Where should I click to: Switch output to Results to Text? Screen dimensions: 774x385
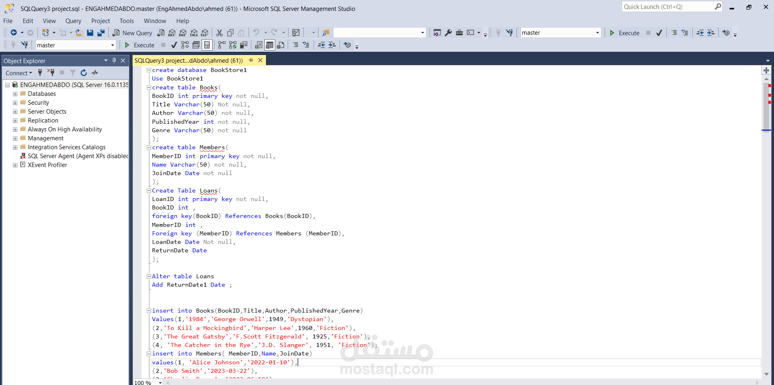pyautogui.click(x=259, y=45)
